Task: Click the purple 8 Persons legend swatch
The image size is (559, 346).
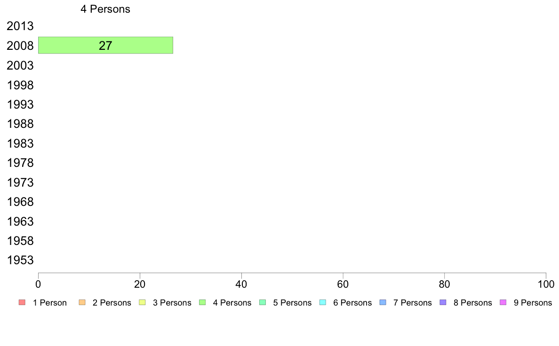Action: (x=443, y=303)
